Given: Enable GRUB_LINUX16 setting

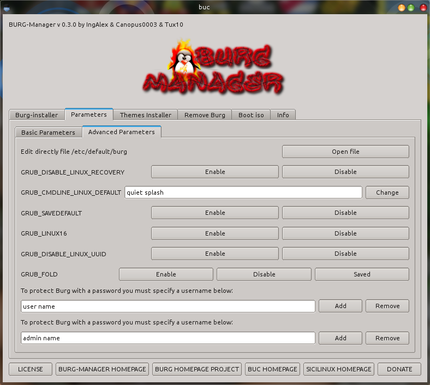Looking at the screenshot, I should (214, 233).
